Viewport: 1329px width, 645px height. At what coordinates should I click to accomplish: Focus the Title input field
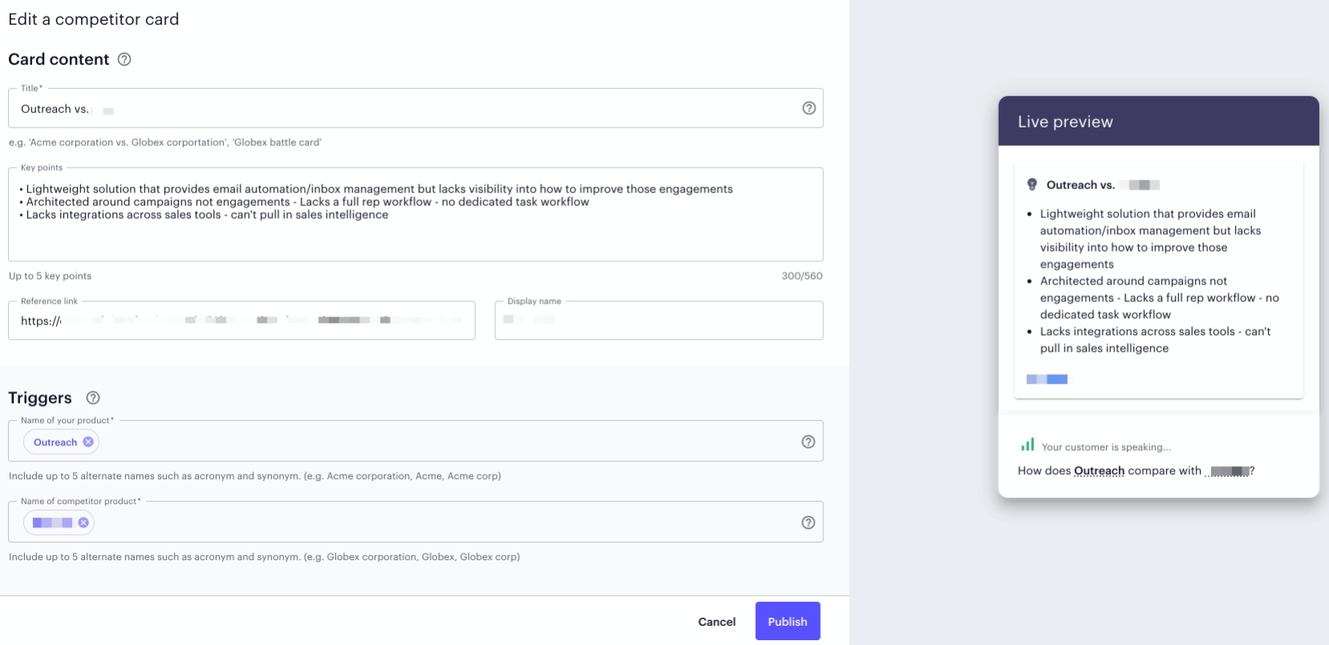pos(415,108)
